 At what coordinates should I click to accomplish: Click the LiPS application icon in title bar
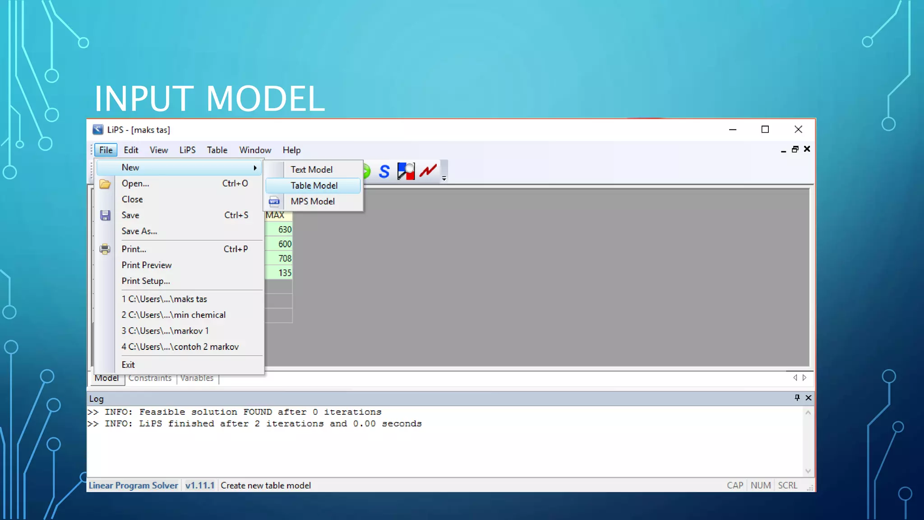click(98, 130)
